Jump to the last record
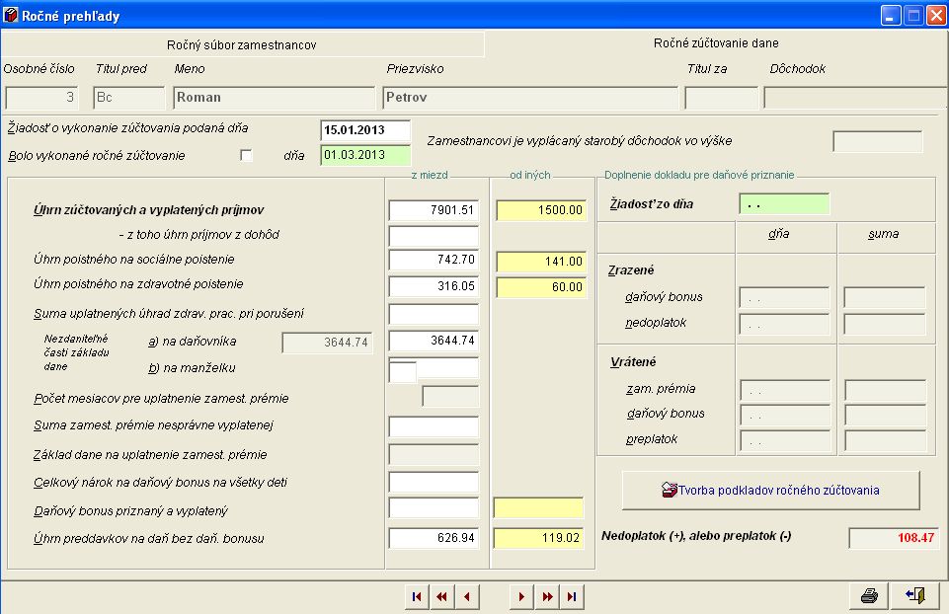Screen dimensions: 949x614 (x=571, y=596)
